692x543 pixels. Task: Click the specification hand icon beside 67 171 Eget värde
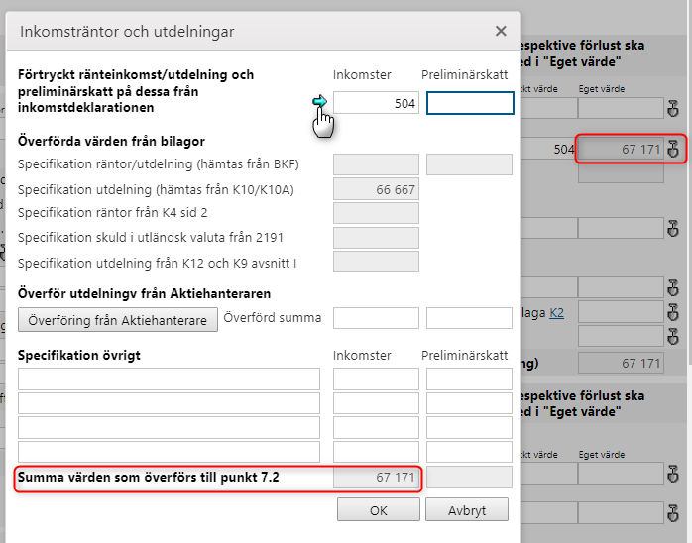tap(673, 149)
